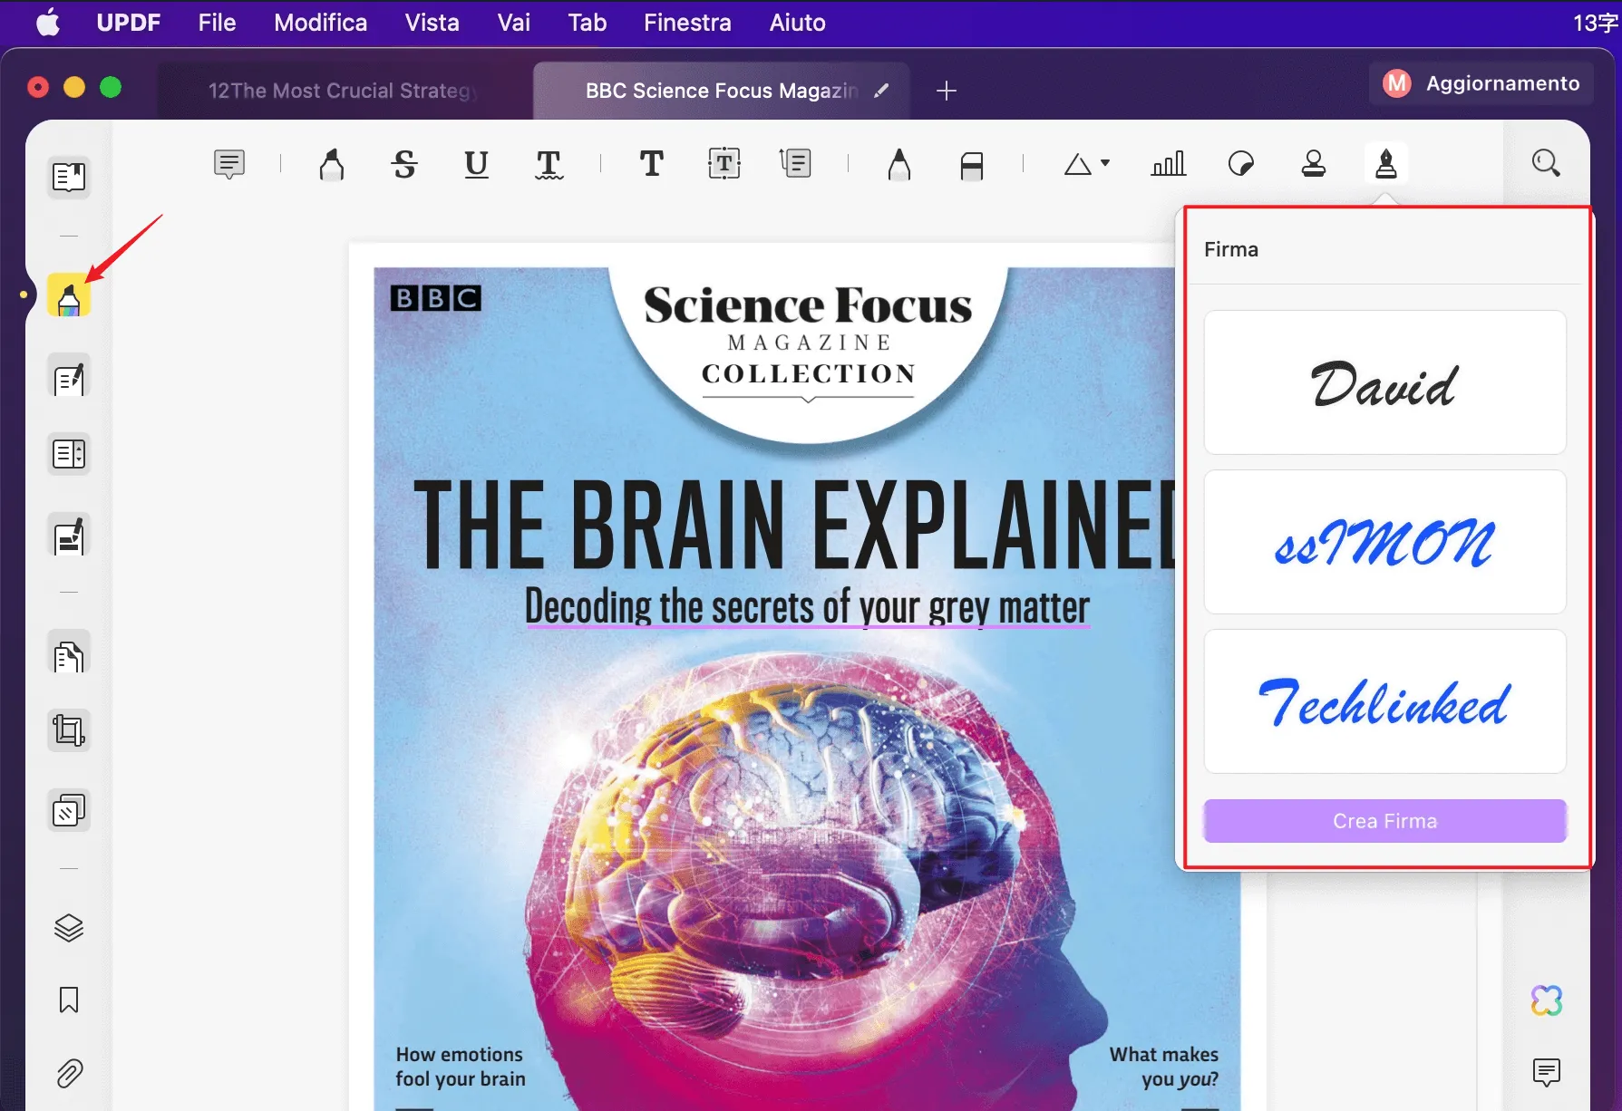The width and height of the screenshot is (1622, 1111).
Task: Select the Eraser tool
Action: point(971,165)
